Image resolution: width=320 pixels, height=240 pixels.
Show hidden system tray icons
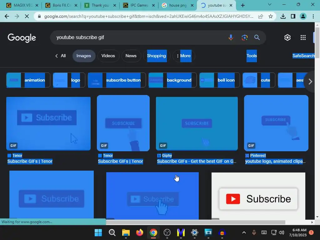point(244,232)
